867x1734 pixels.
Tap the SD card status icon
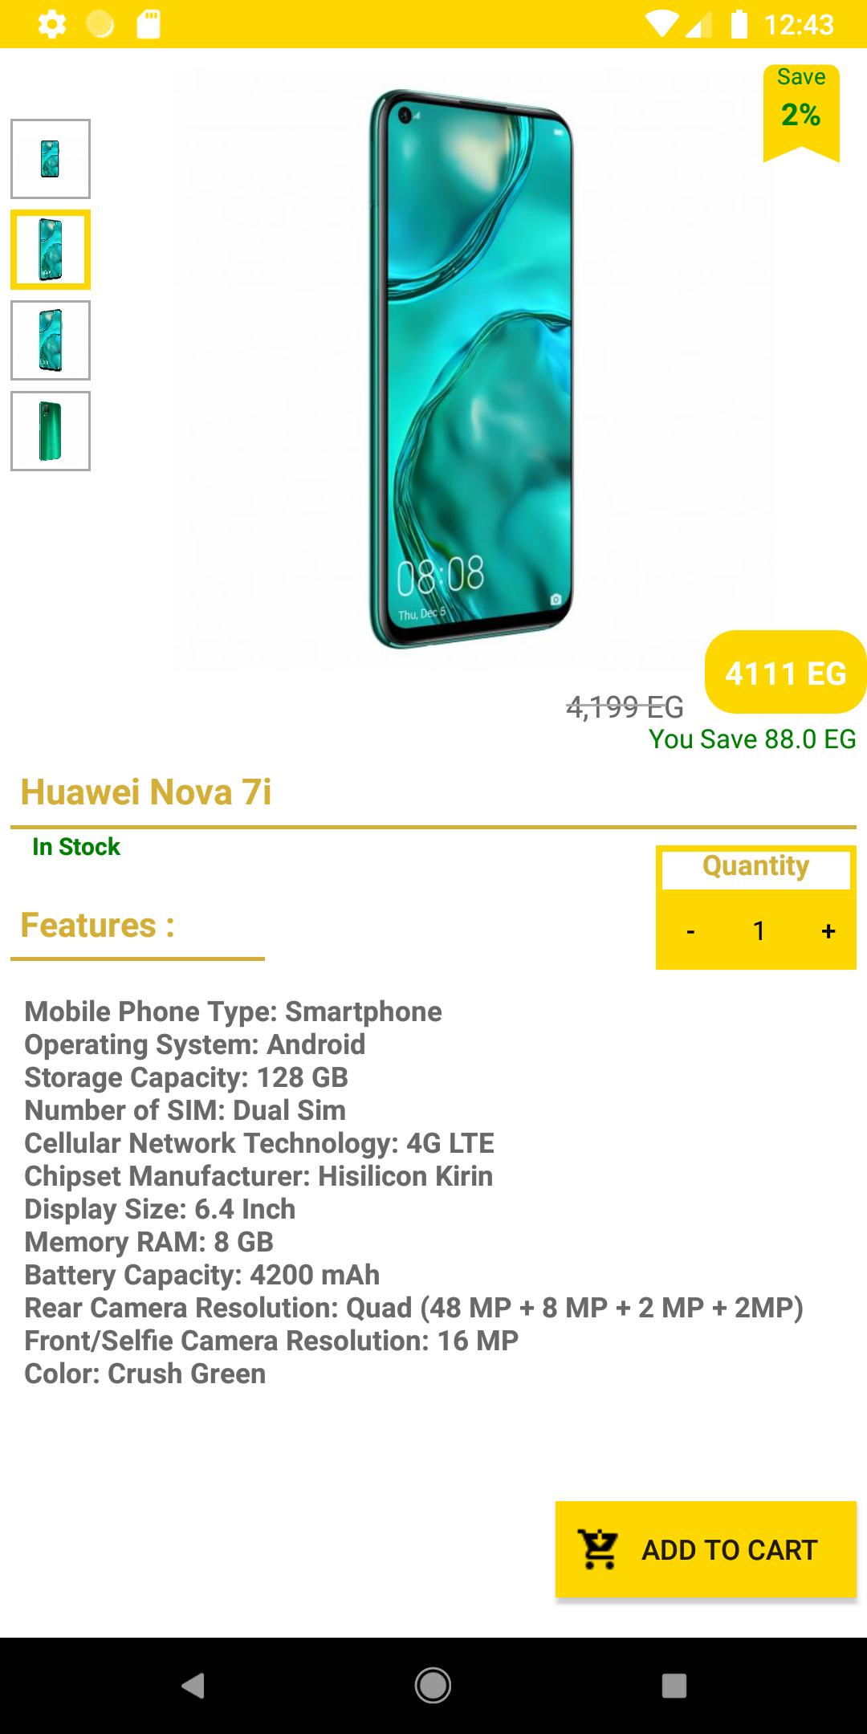click(149, 24)
